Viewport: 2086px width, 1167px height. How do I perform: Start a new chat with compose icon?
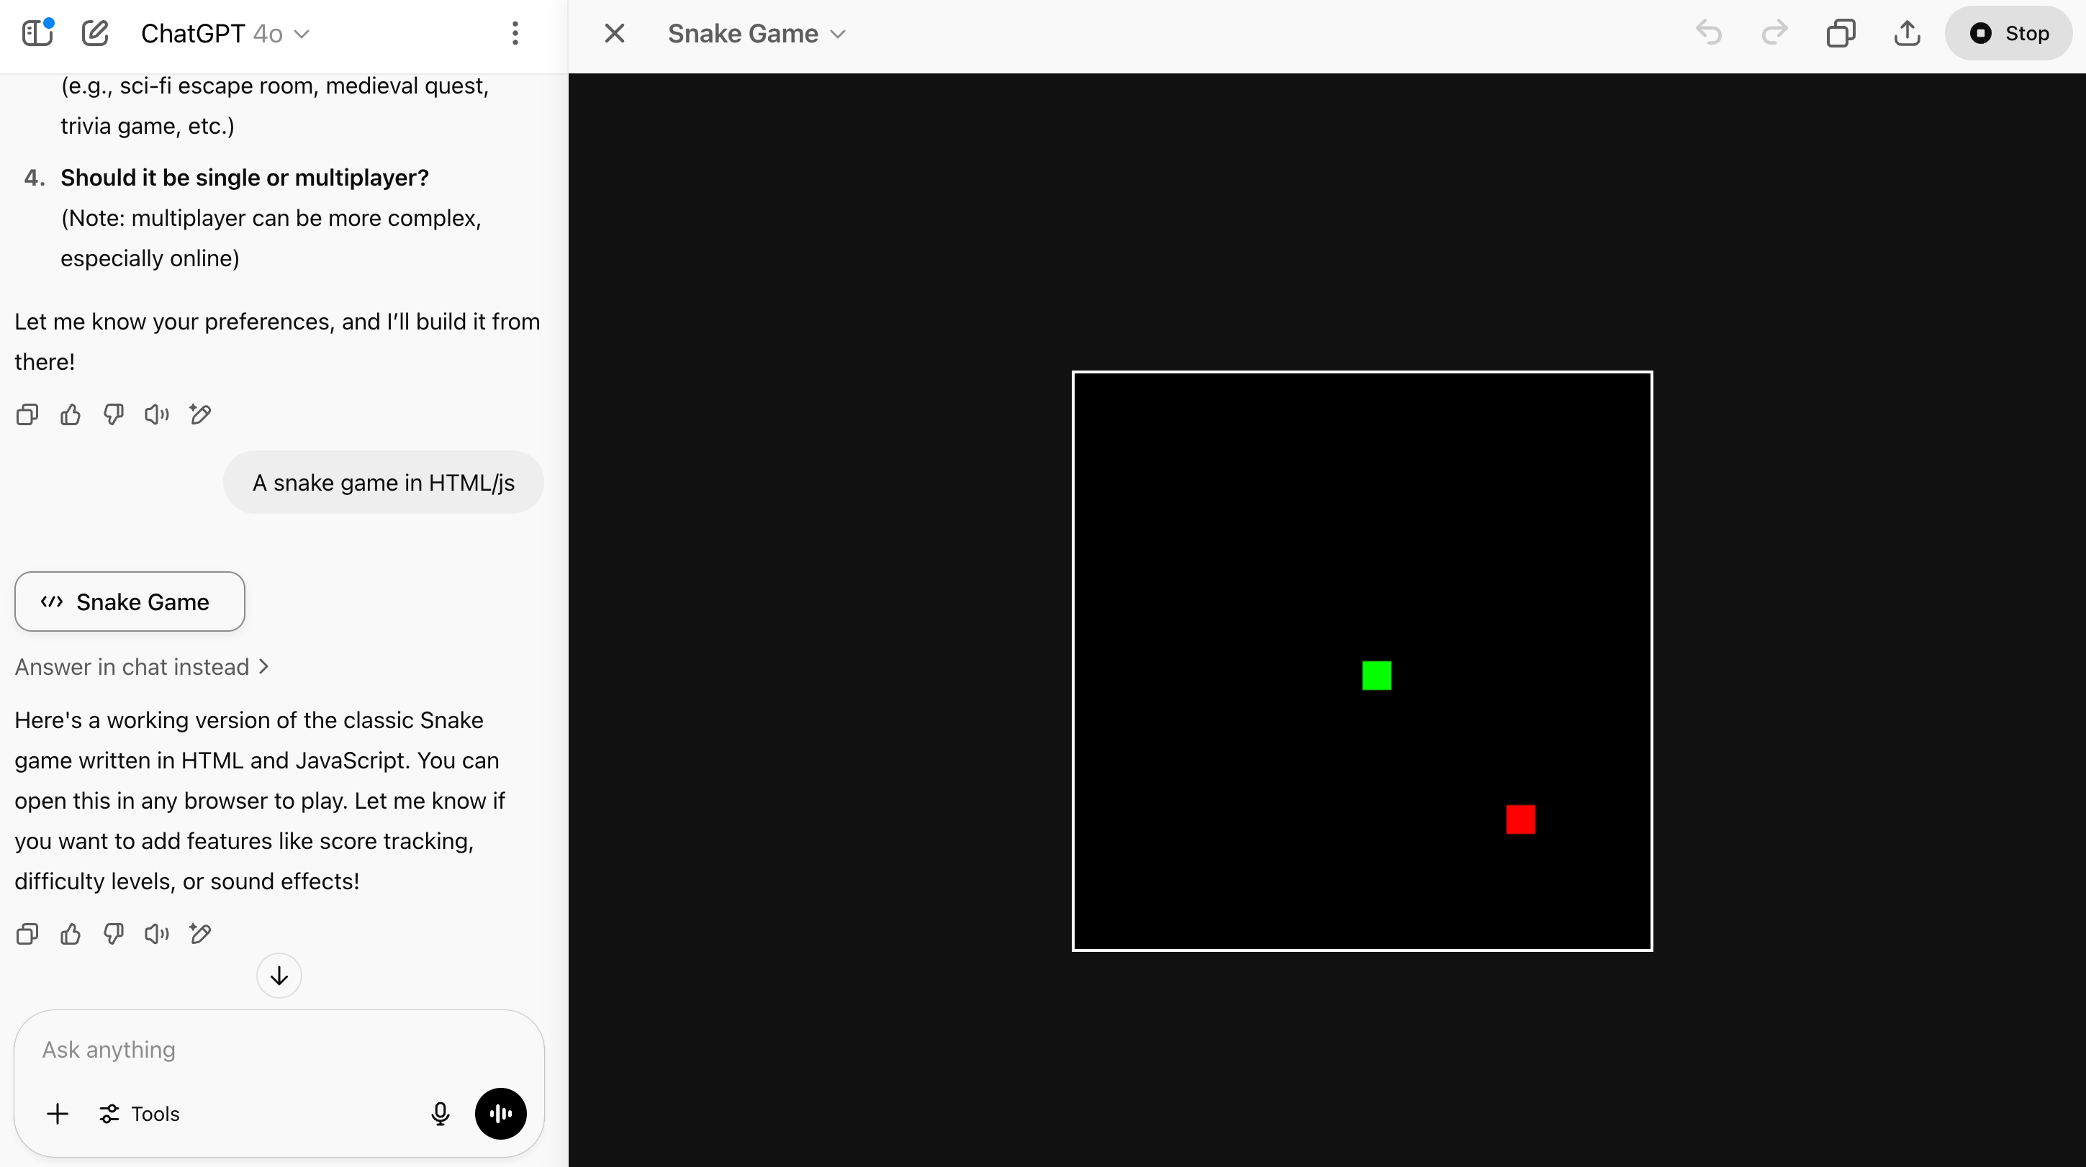point(95,33)
